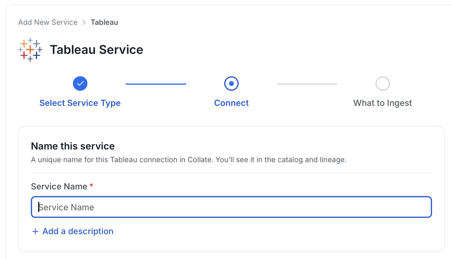
Task: Select the Tableau breadcrumb item
Action: coord(104,22)
